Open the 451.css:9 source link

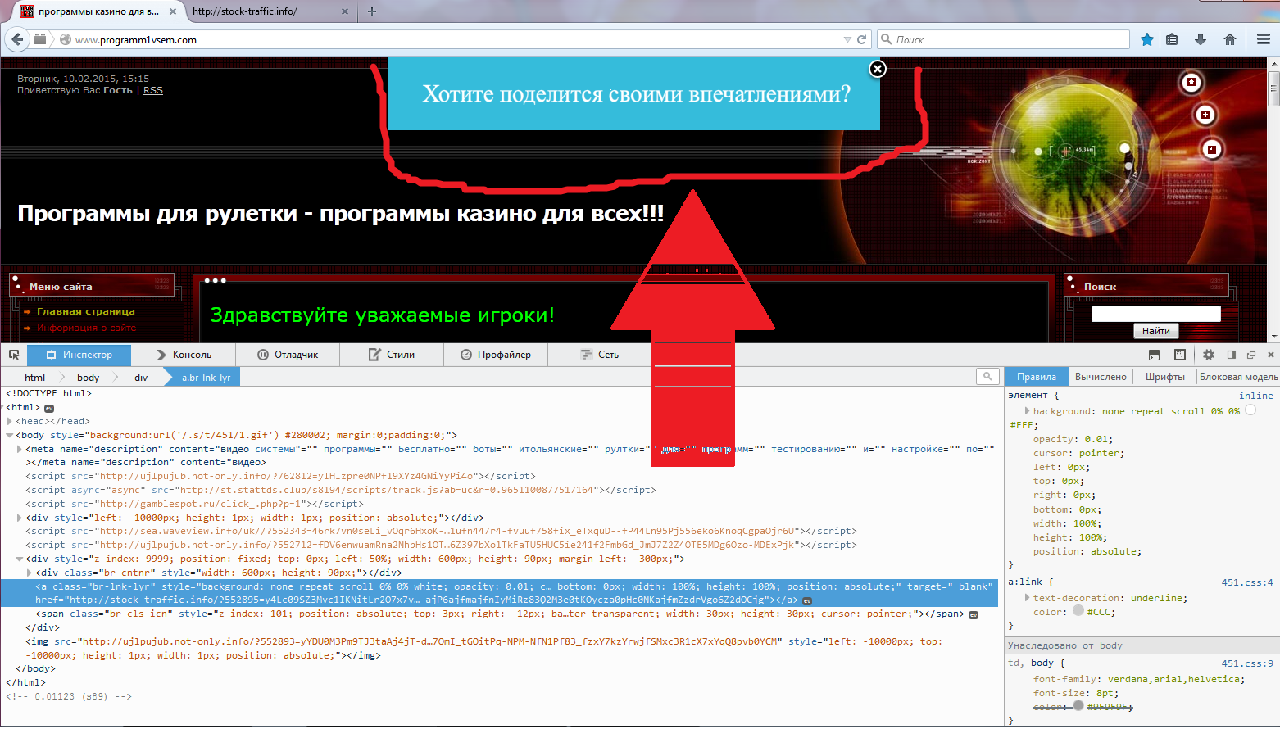pyautogui.click(x=1247, y=663)
